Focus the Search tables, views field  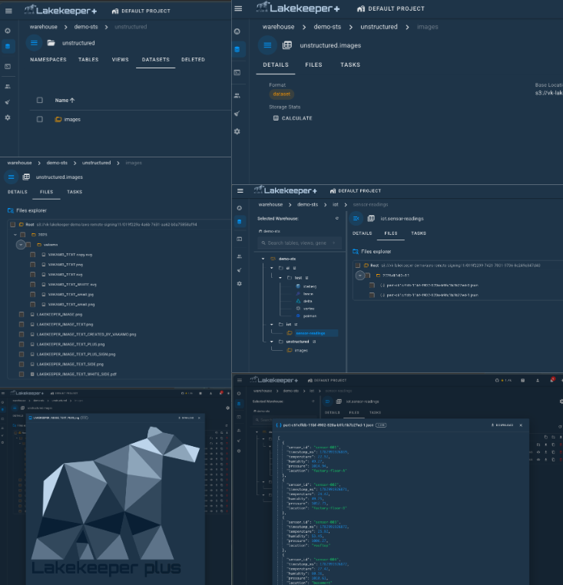coord(299,243)
